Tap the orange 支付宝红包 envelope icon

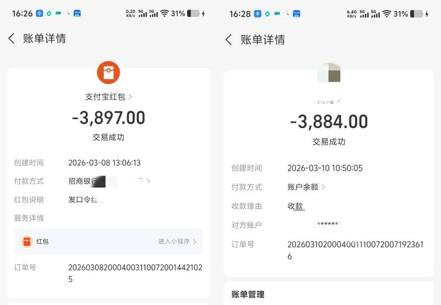[x=108, y=73]
